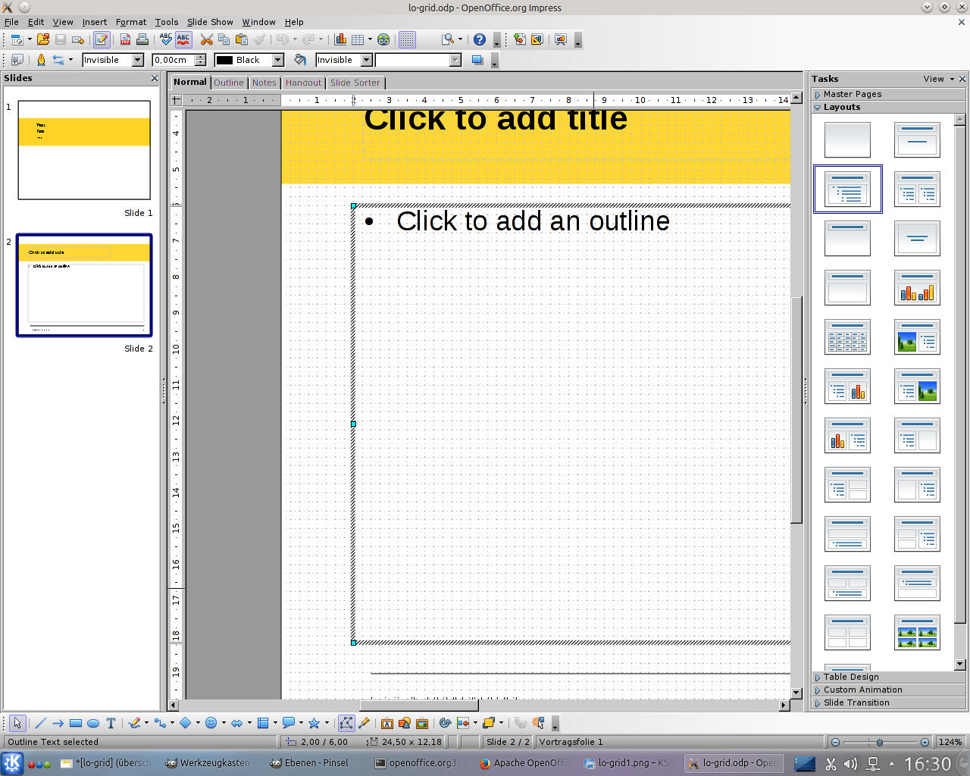
Task: Switch to the Slide Sorter tab
Action: coord(355,83)
